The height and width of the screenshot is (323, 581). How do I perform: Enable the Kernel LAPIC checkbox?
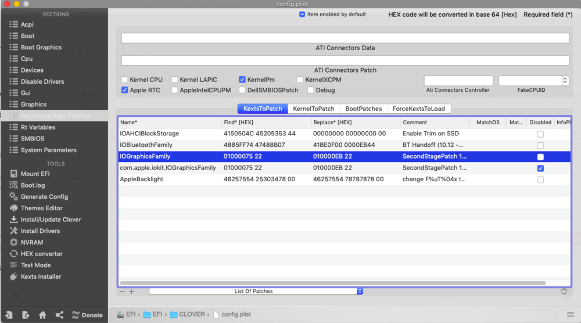tap(174, 80)
